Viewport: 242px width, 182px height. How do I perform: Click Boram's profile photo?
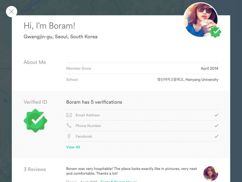point(201,20)
